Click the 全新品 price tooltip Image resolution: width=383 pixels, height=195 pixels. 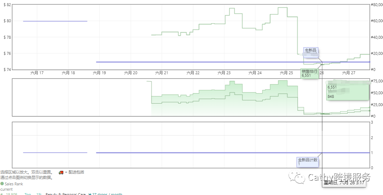[311, 52]
